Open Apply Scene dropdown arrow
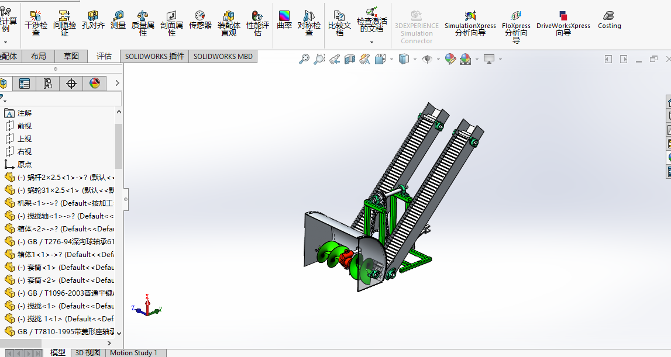The image size is (671, 357). [477, 59]
